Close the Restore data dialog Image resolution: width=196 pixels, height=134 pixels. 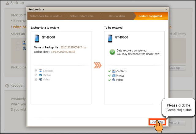coord(166,9)
